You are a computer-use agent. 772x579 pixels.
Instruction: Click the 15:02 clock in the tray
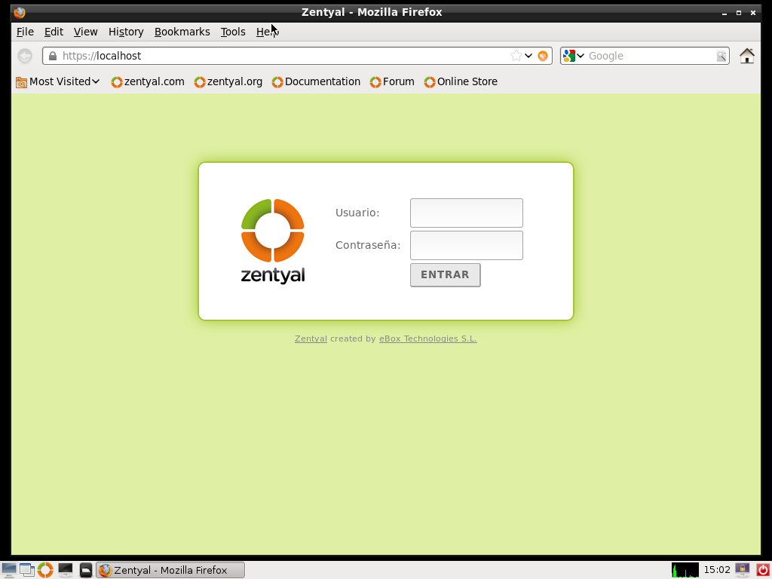point(717,570)
